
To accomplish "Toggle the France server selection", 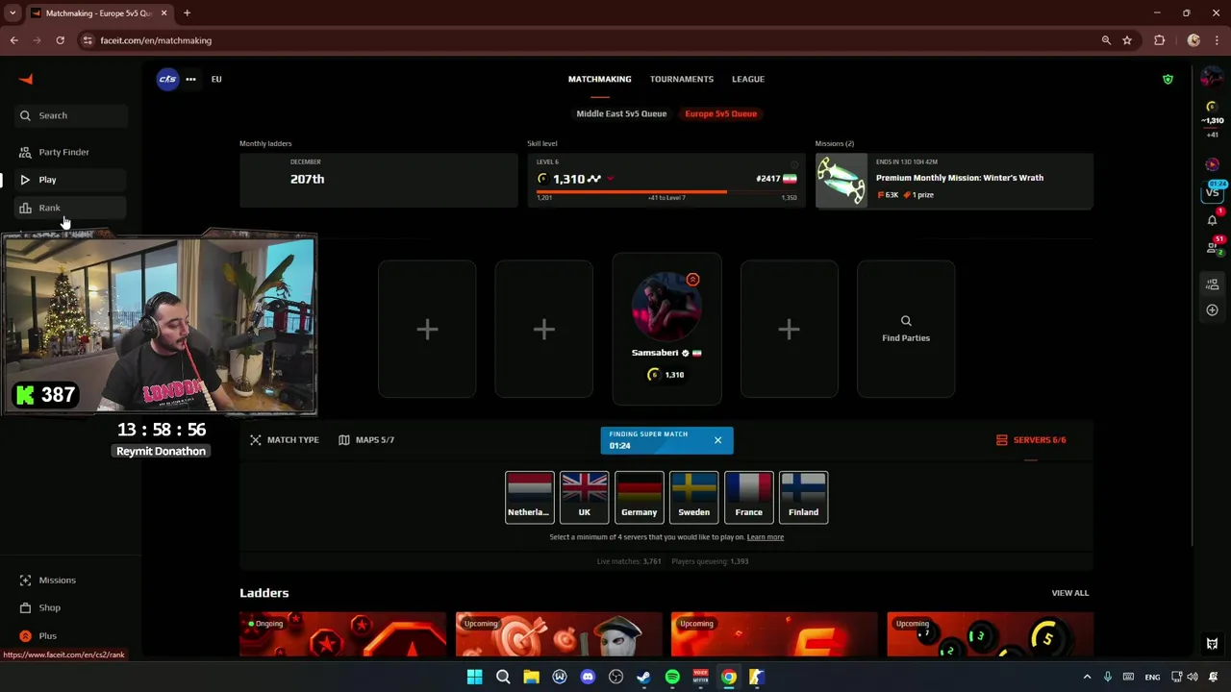I will (x=749, y=497).
